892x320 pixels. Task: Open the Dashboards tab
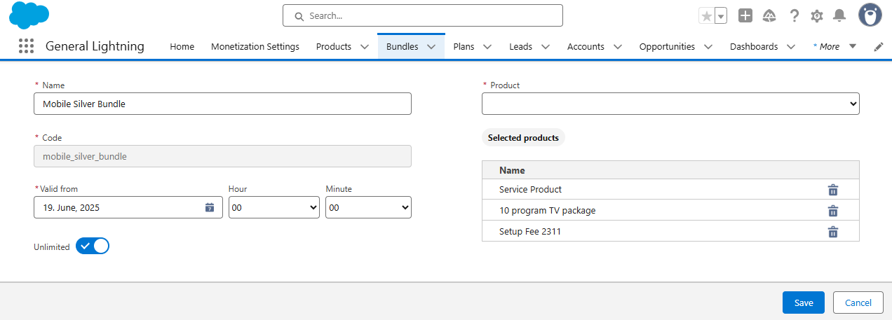point(754,47)
